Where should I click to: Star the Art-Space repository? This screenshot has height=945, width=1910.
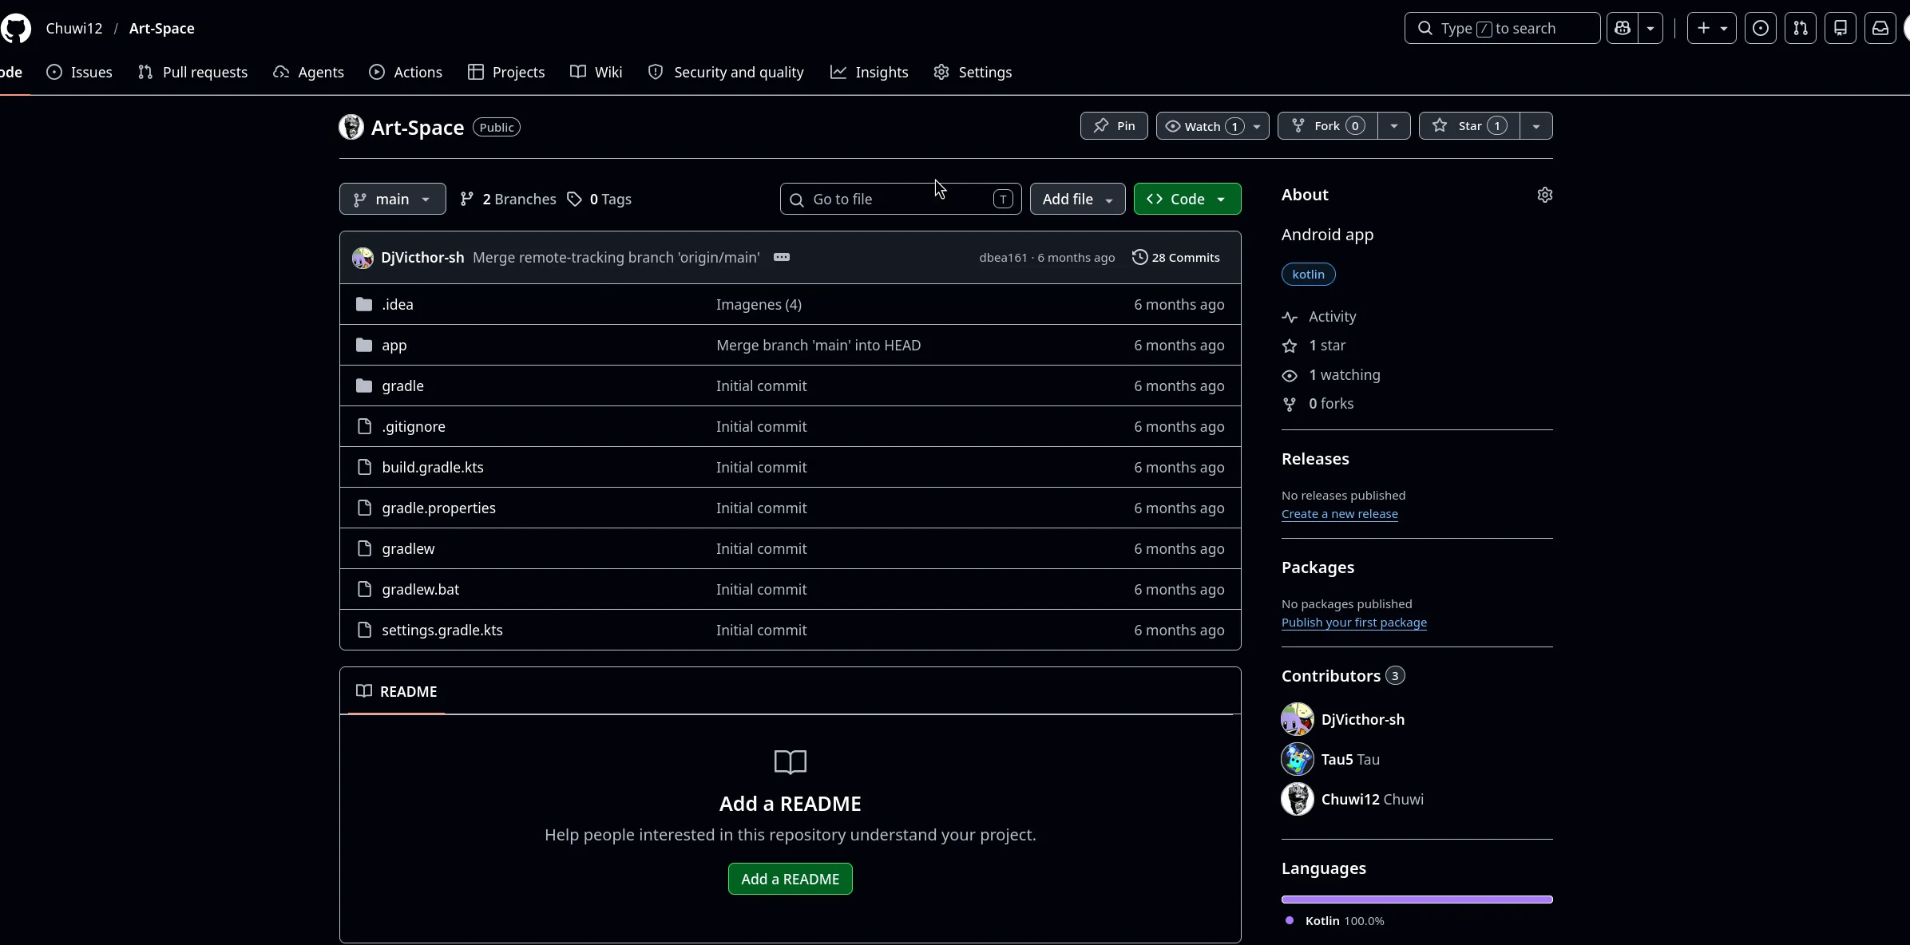pos(1469,126)
